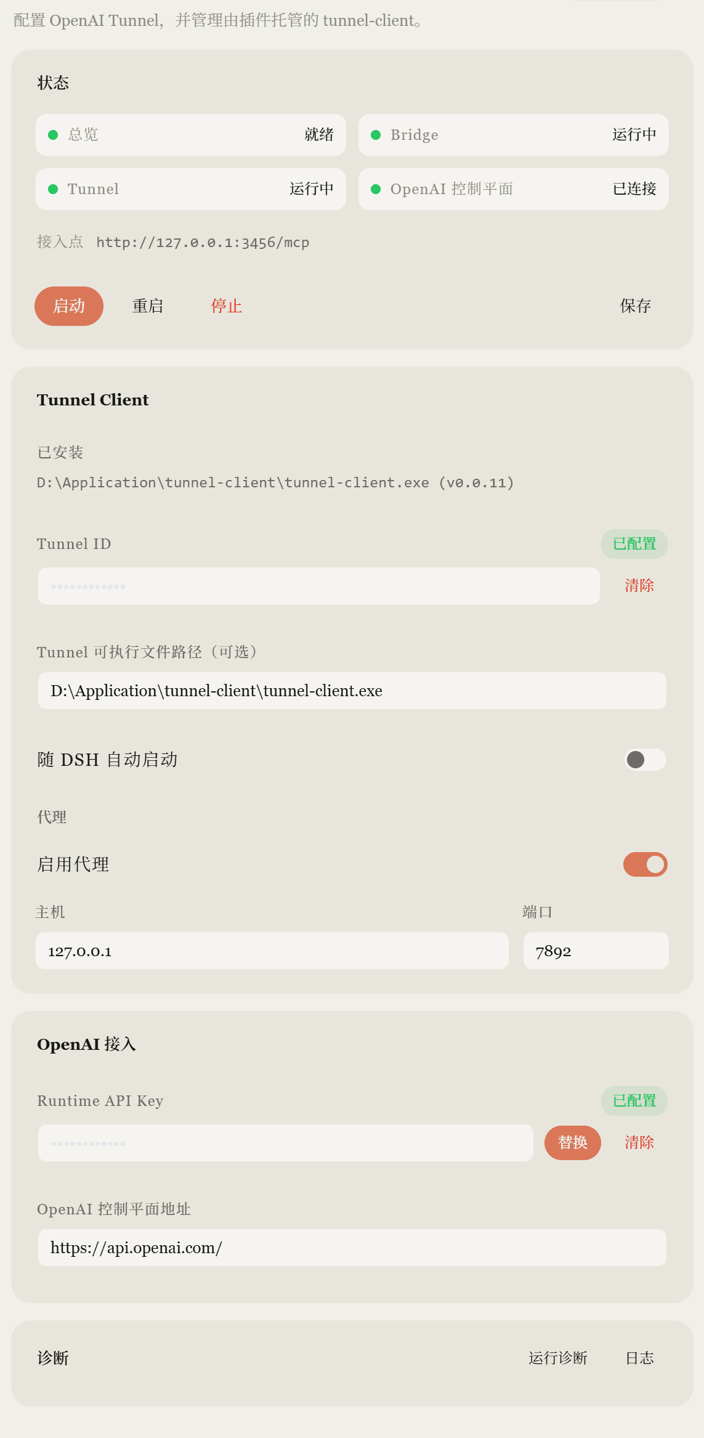Screen dimensions: 704x1438
Task: Click 替换 to replace Runtime API Key
Action: pyautogui.click(x=573, y=1143)
